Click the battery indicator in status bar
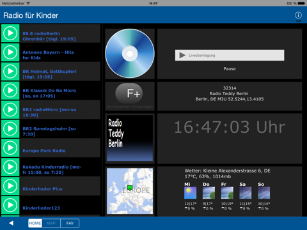This screenshot has width=307, height=230. 301,3
